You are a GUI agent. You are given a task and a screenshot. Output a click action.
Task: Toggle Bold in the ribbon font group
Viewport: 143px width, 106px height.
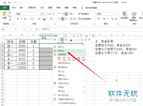click(x=18, y=19)
